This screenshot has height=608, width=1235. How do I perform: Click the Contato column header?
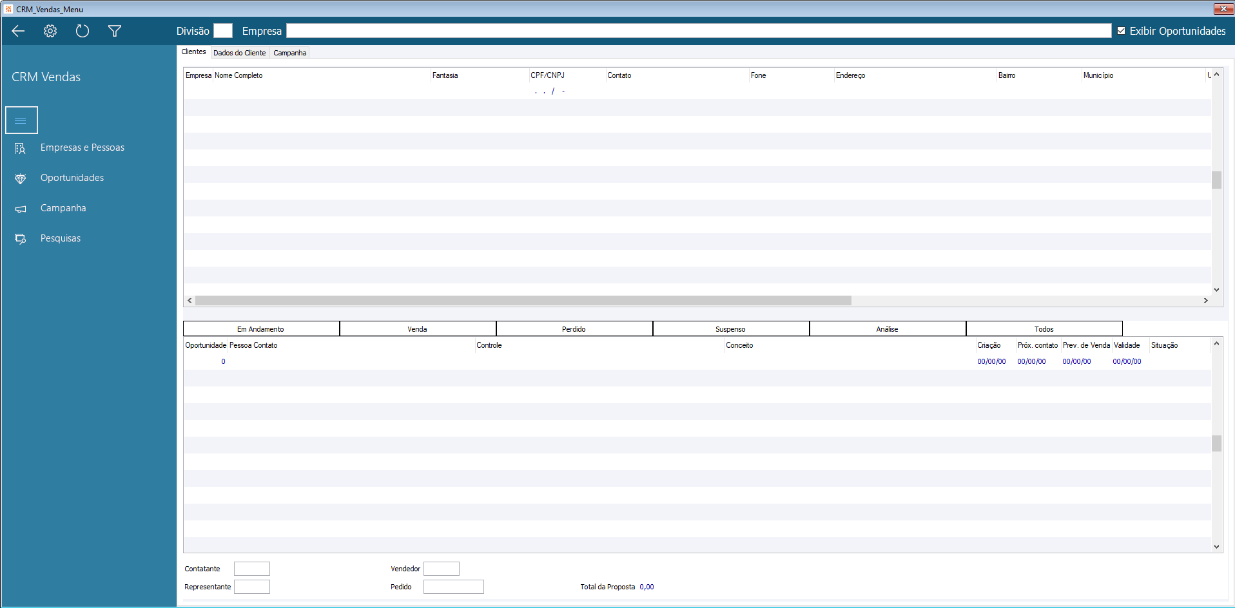pyautogui.click(x=677, y=75)
